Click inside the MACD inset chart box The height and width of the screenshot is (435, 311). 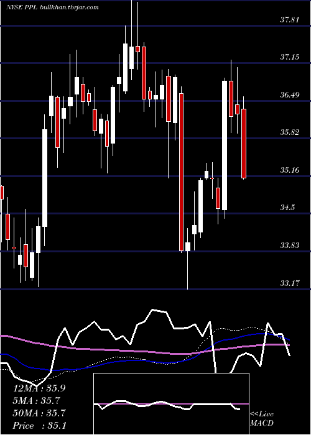171,404
